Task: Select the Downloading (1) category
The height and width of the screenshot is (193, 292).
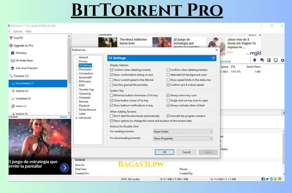Action: 38,84
